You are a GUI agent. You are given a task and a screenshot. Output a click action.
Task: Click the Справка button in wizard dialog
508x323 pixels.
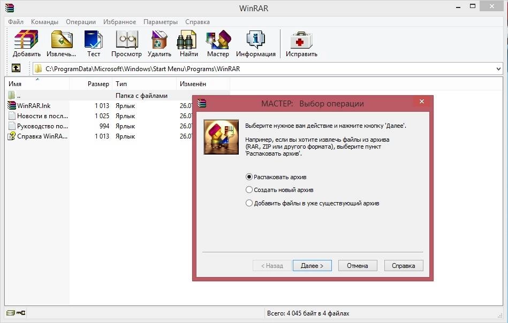404,265
